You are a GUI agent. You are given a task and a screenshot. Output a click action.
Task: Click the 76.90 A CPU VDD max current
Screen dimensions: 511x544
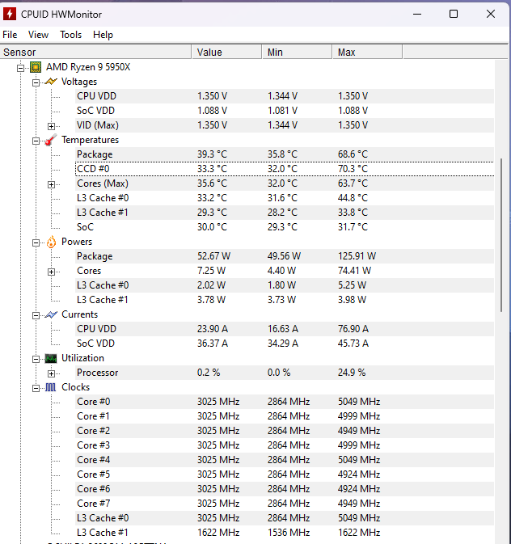click(353, 329)
